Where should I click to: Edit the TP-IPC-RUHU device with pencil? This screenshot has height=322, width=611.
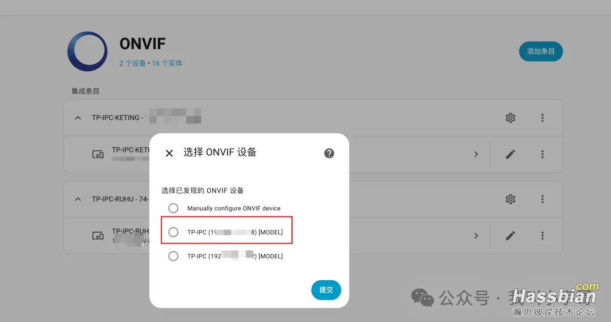point(510,236)
